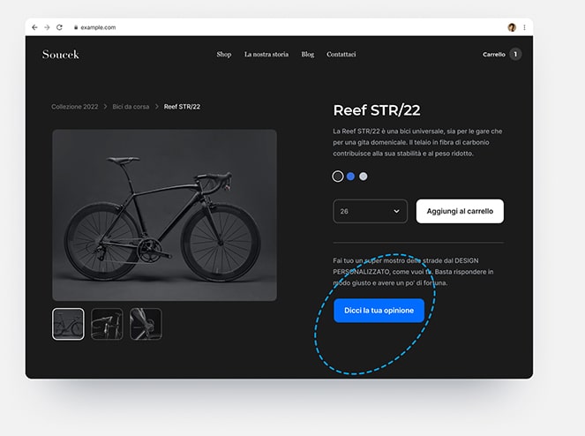Click the cart count badge

[x=515, y=54]
